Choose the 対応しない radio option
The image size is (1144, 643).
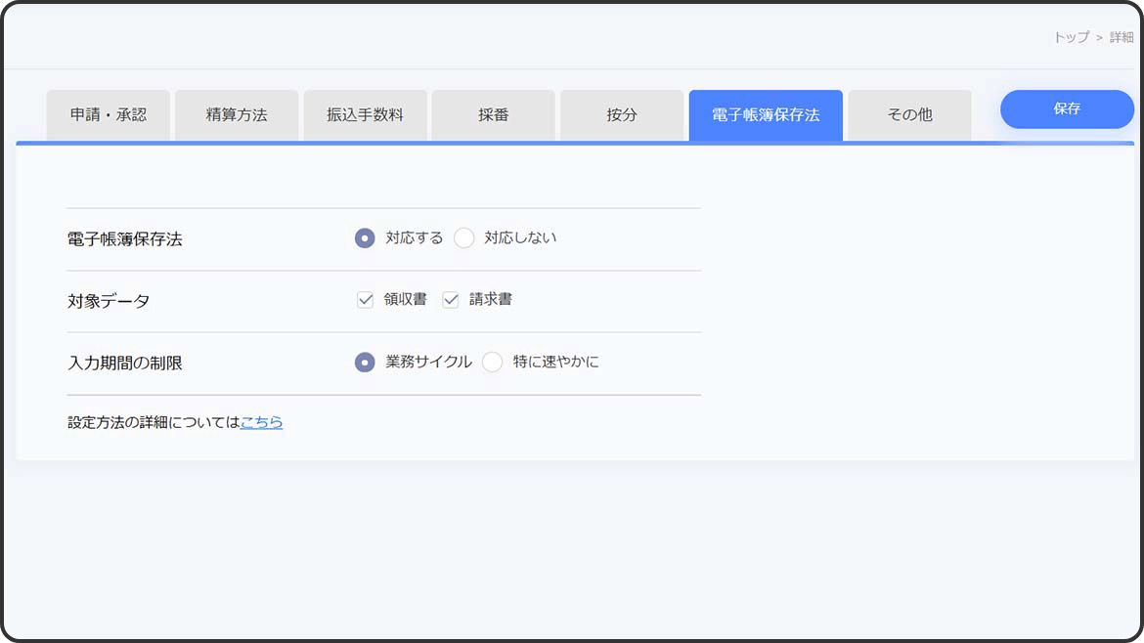pos(464,238)
